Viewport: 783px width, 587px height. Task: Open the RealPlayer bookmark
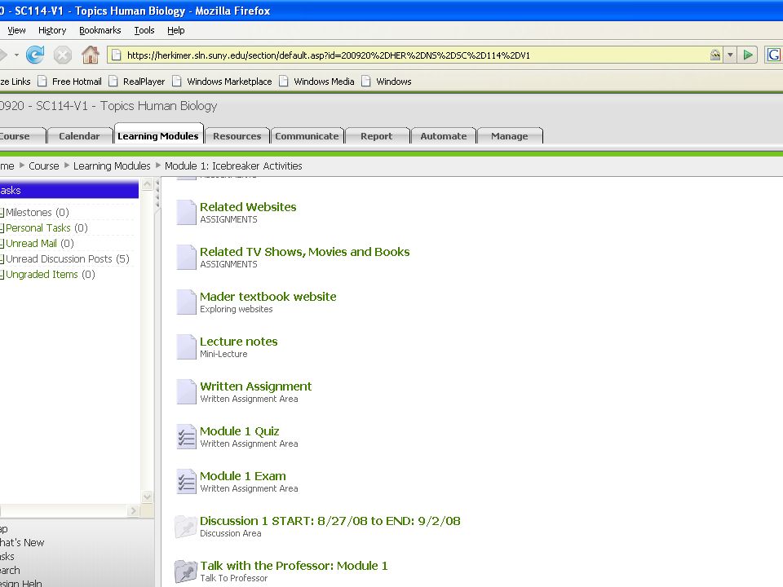pos(137,82)
